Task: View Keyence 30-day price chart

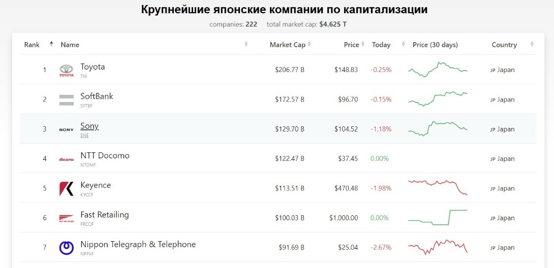Action: tap(438, 187)
